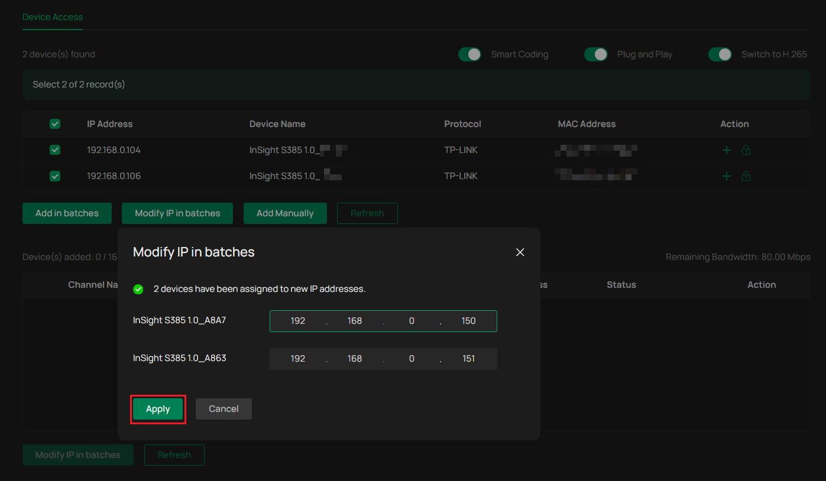Click the plus icon for 192.168.0.106
The width and height of the screenshot is (826, 481).
727,176
